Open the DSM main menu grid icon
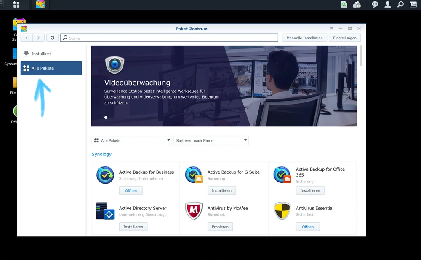 pyautogui.click(x=16, y=5)
